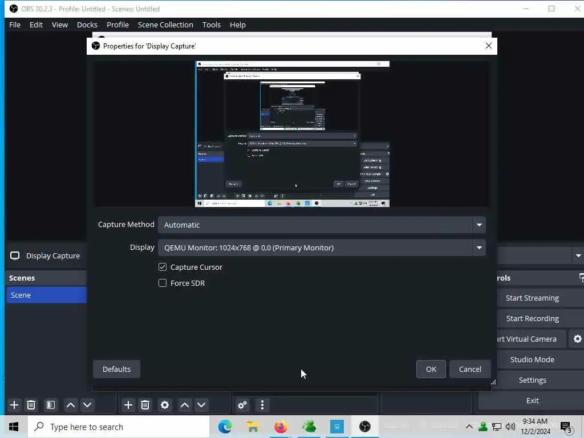584x438 pixels.
Task: Expand the dropdown arrow behind the dialog
Action: (578, 255)
